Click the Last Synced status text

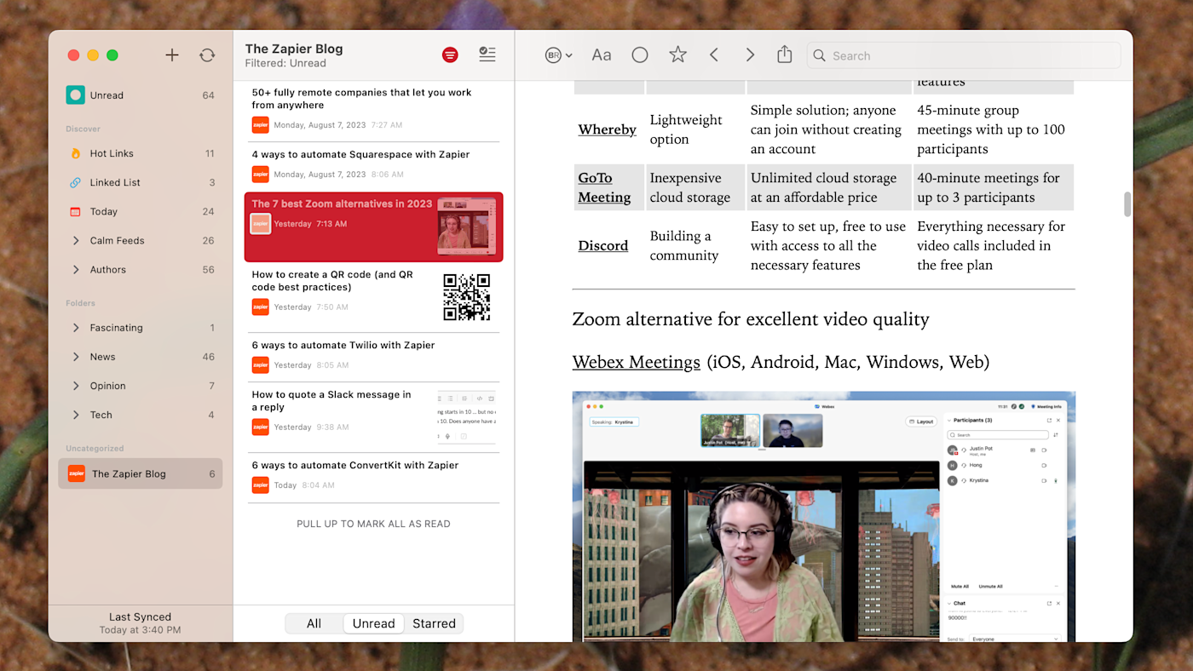click(x=140, y=617)
